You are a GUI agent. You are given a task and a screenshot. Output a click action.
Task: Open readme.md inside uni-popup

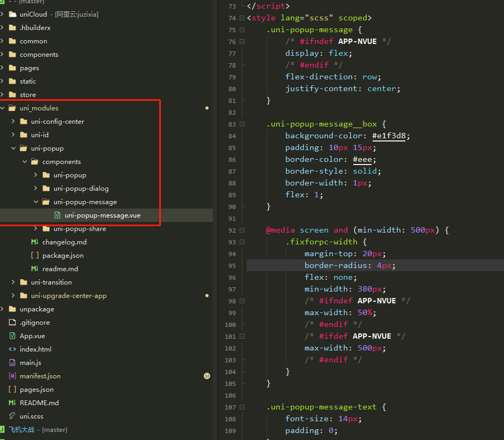click(x=60, y=269)
